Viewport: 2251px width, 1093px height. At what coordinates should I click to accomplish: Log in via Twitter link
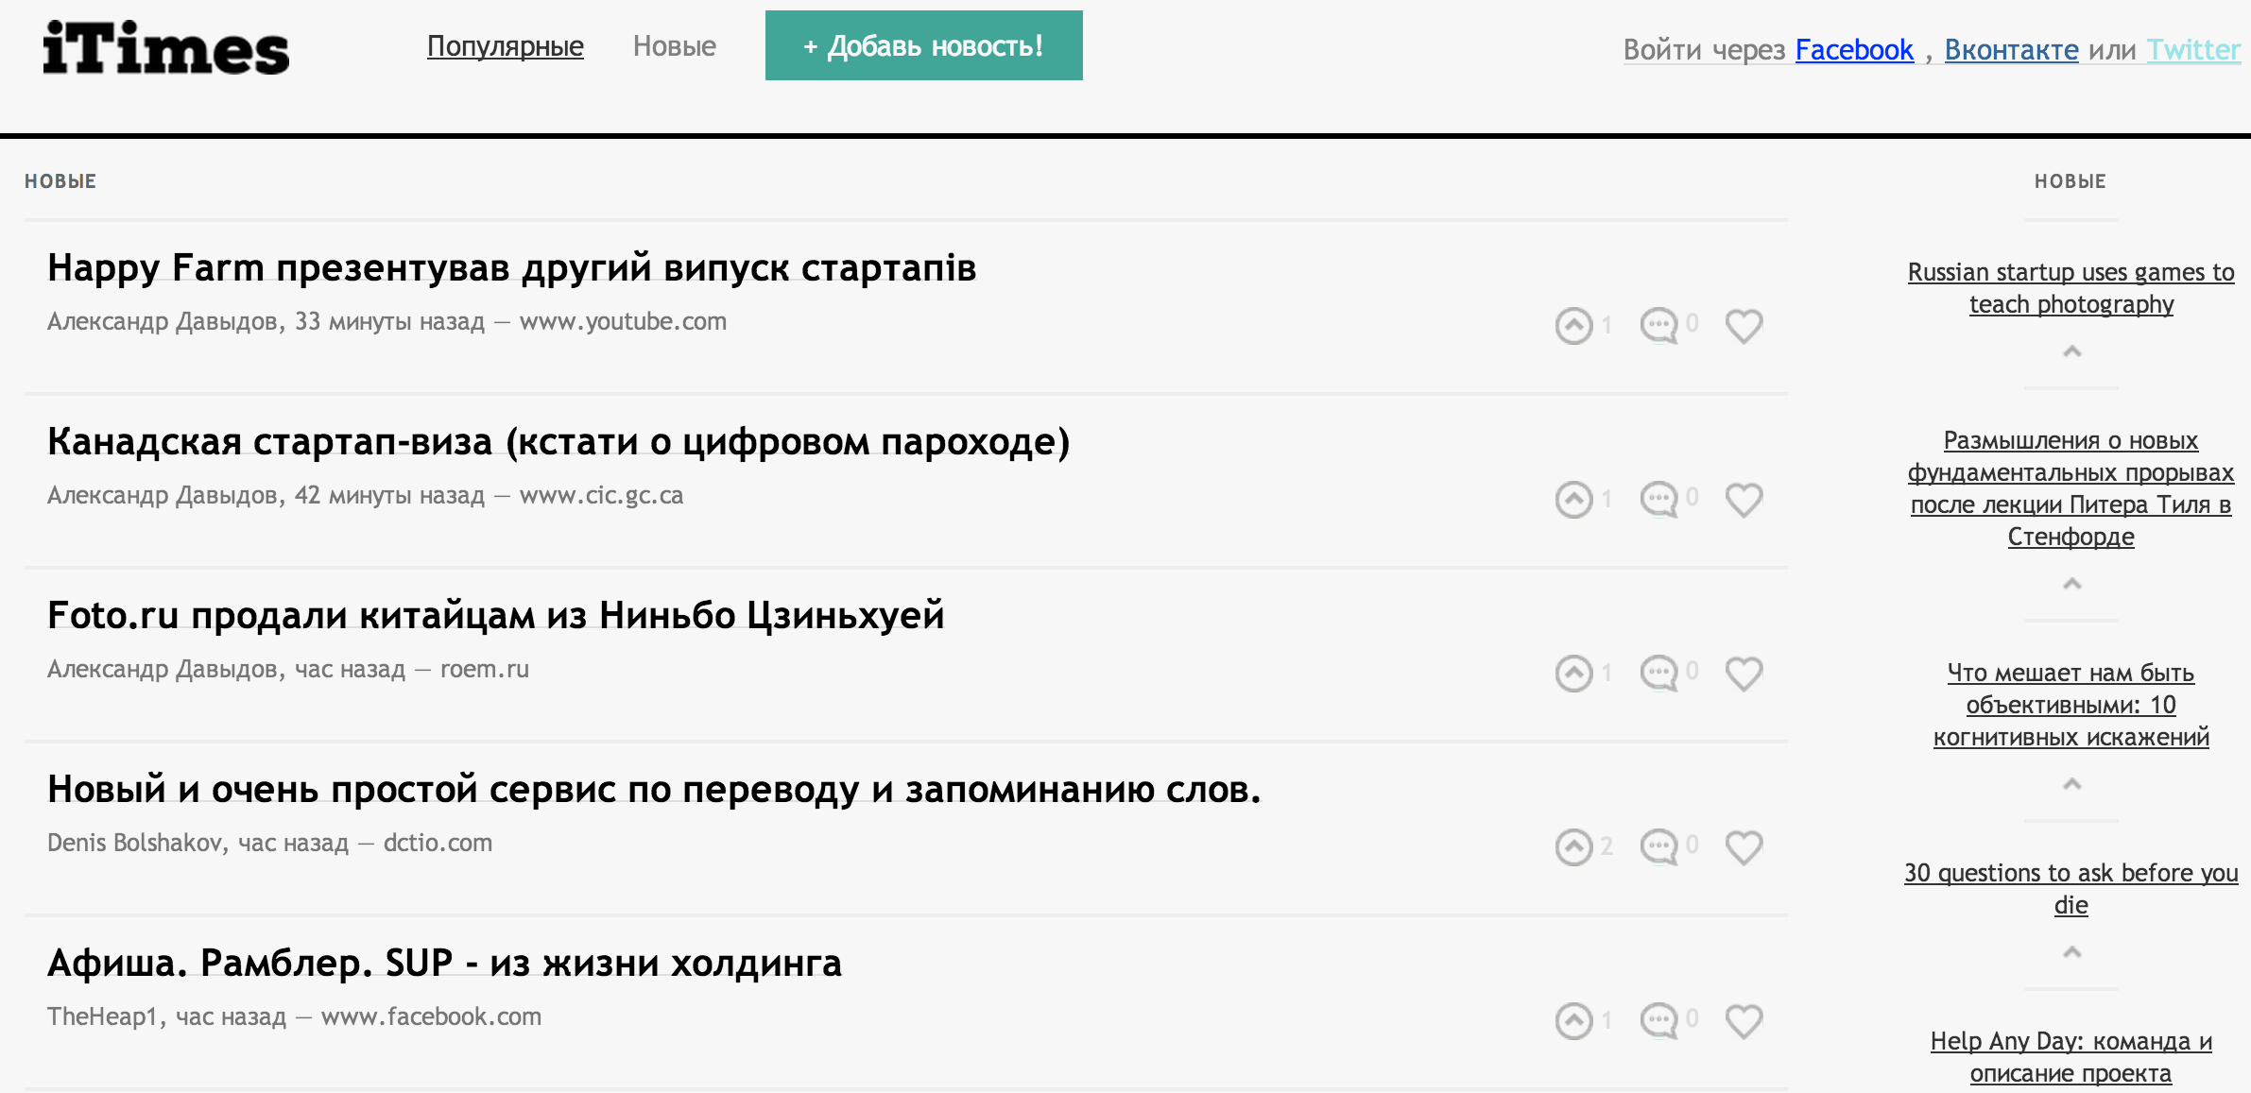point(2193,49)
